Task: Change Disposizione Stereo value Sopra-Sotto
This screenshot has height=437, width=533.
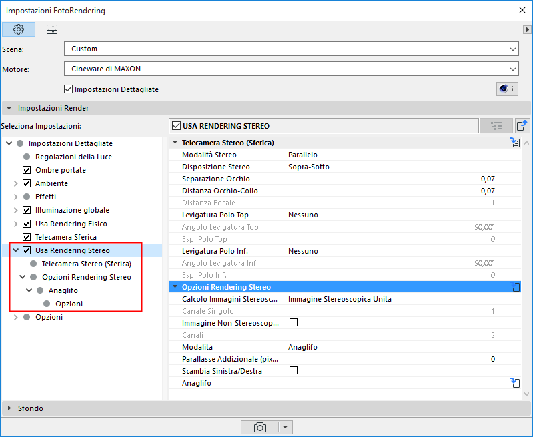Action: [x=309, y=167]
